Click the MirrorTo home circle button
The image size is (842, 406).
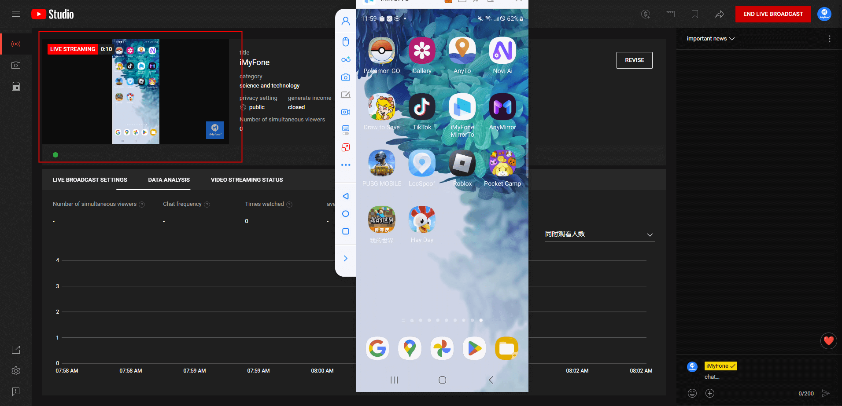click(346, 214)
